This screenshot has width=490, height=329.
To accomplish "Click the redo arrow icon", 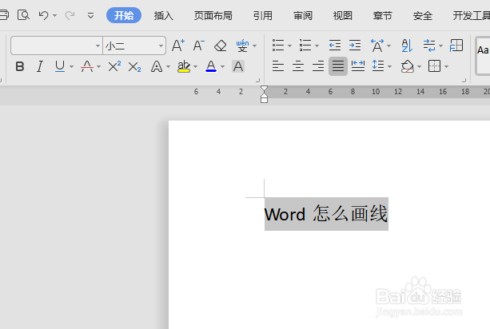I will pyautogui.click(x=70, y=15).
